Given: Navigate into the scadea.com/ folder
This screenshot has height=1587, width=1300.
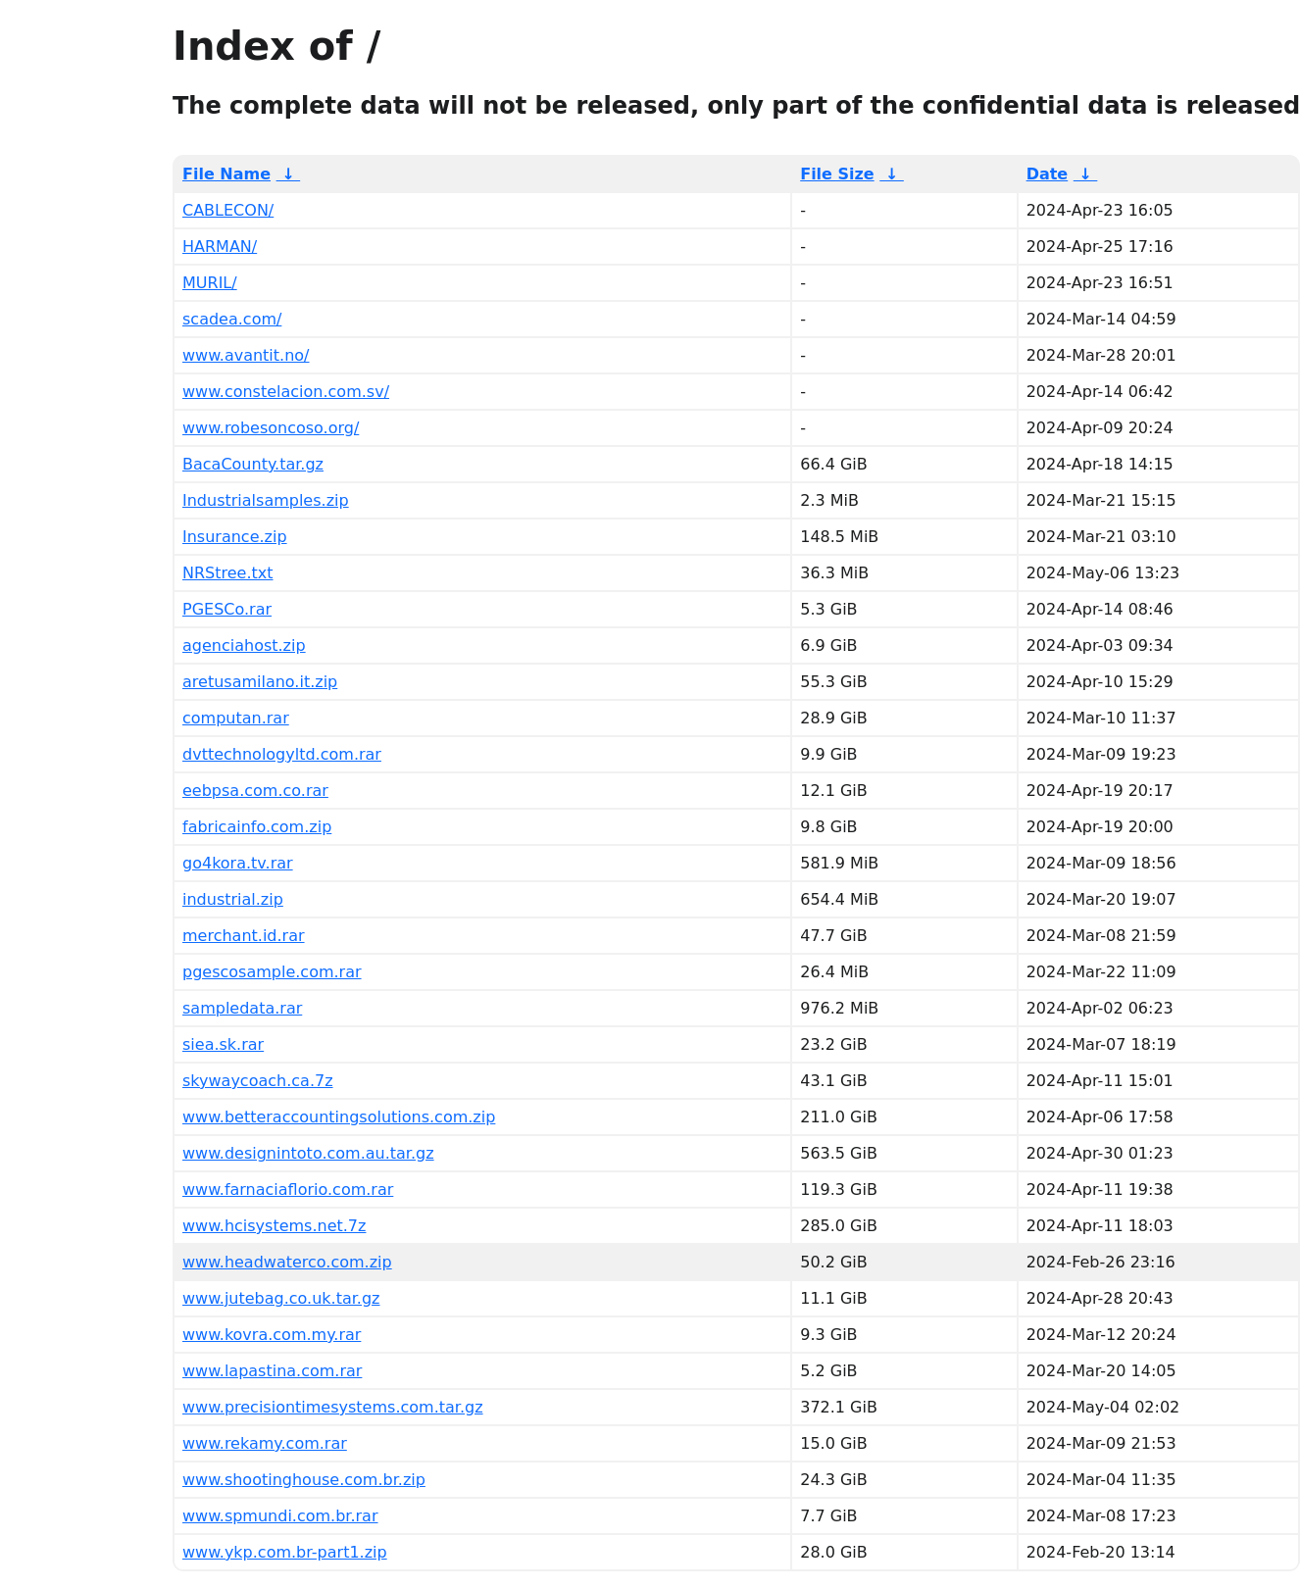Looking at the screenshot, I should pos(232,320).
